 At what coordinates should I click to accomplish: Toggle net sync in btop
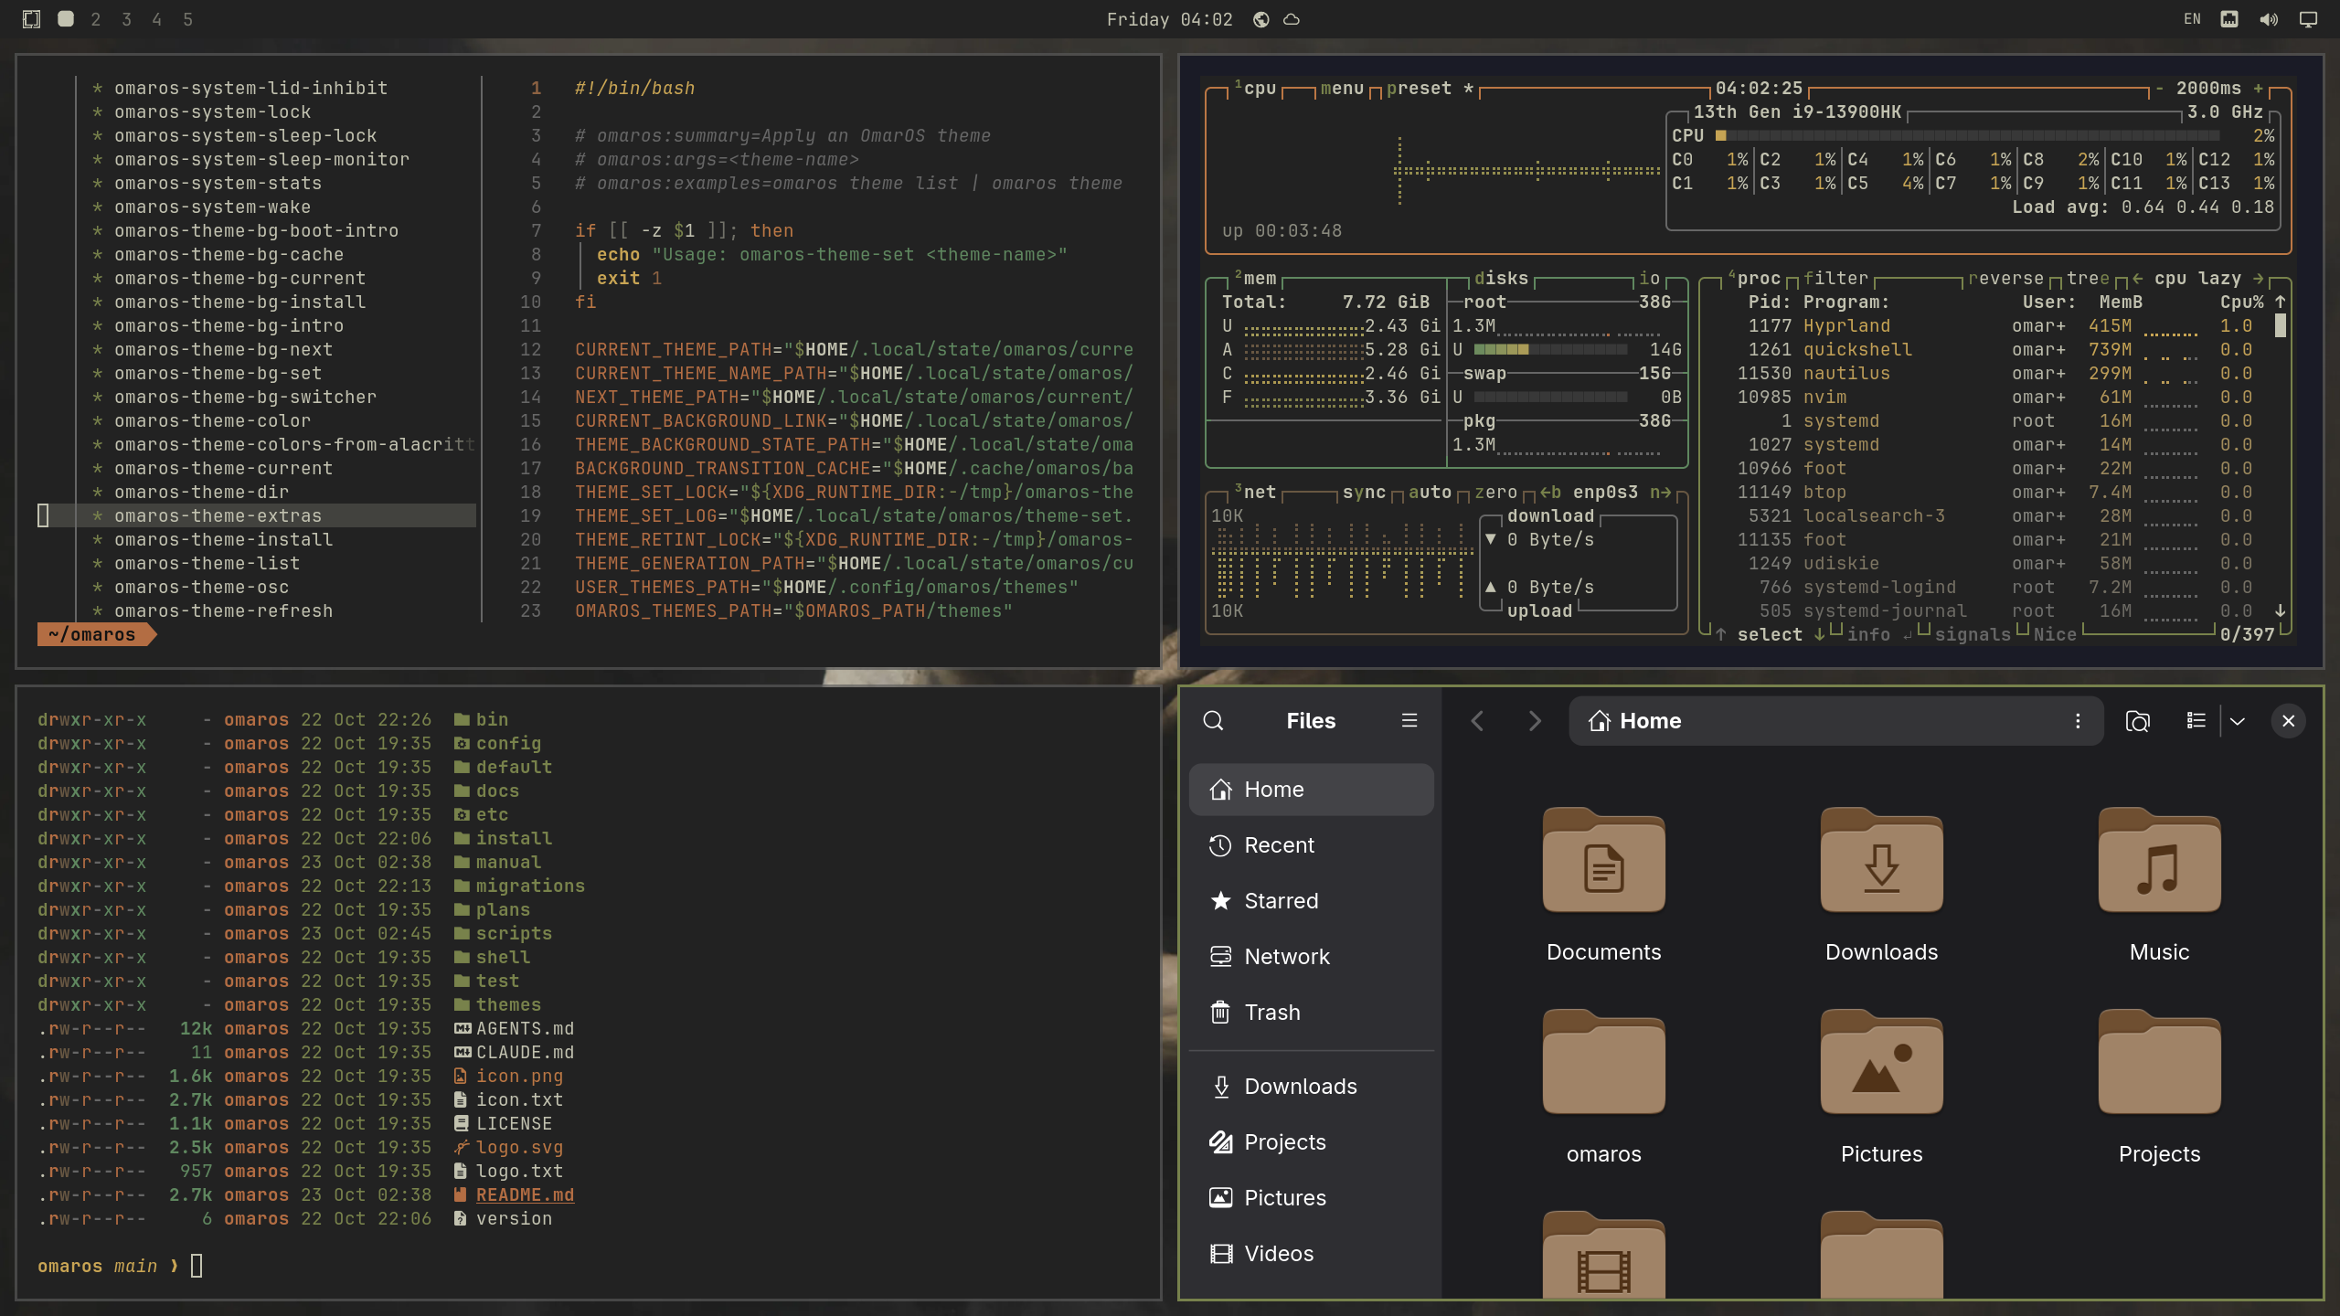[1364, 492]
